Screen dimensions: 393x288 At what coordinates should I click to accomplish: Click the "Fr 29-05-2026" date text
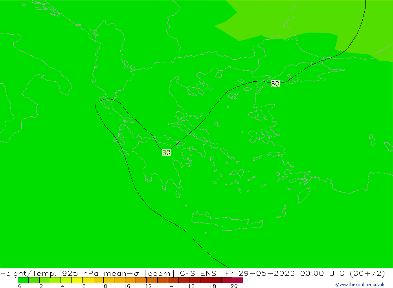(x=260, y=273)
